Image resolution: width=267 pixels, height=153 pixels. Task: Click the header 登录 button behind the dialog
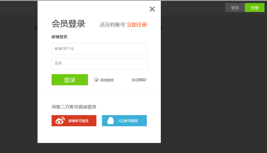[x=235, y=8]
